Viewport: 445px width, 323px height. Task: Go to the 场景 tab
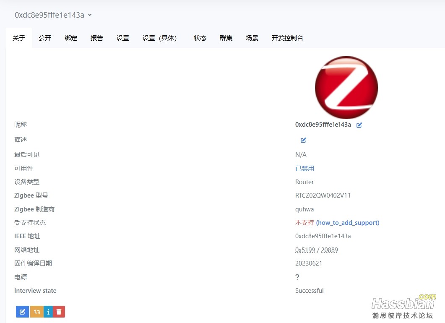point(252,38)
